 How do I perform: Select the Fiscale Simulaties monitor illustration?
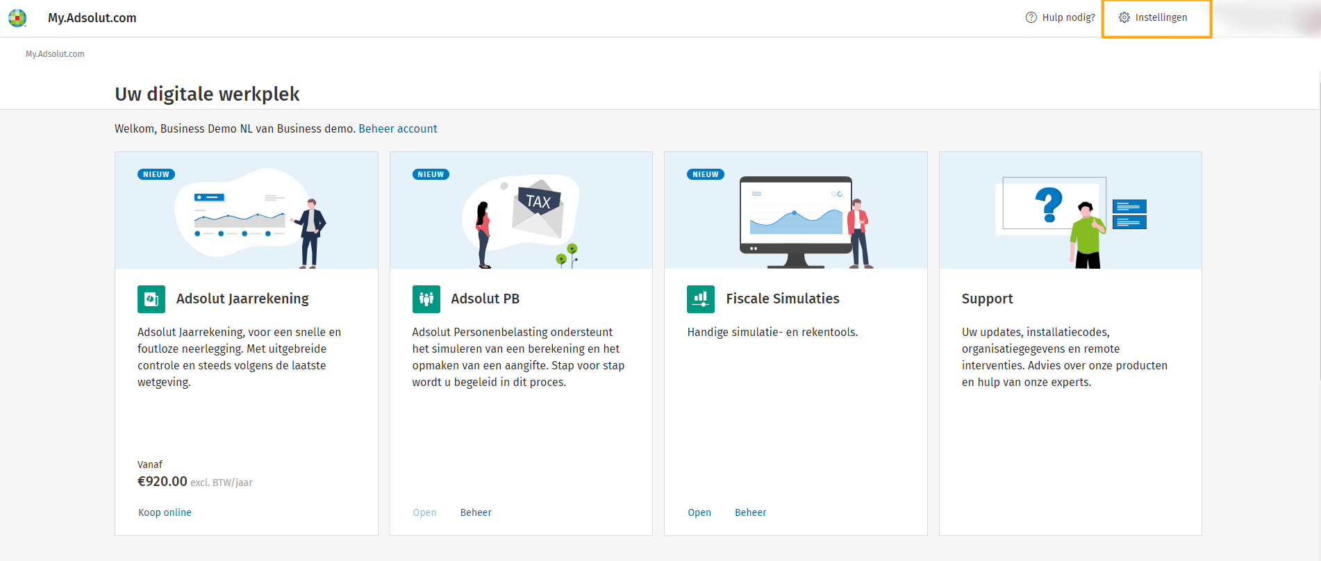pyautogui.click(x=796, y=210)
